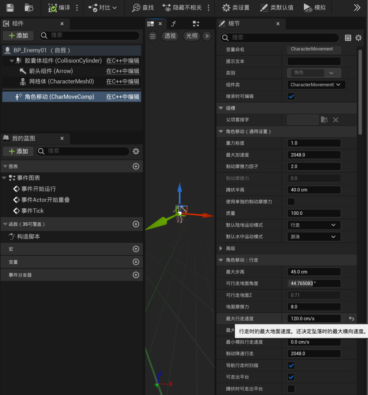Add a new function with plus icon
368x395 pixels.
(136, 224)
